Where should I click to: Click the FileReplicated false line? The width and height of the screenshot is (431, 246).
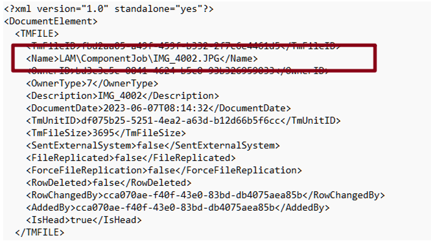tap(131, 158)
